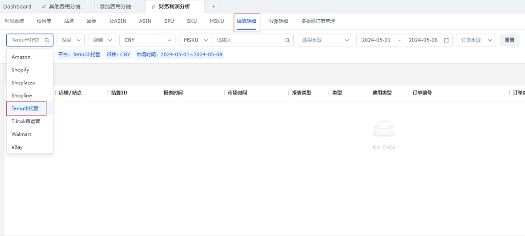The height and width of the screenshot is (236, 525).
Task: Click the 币种：CNY filter tag
Action: [118, 54]
